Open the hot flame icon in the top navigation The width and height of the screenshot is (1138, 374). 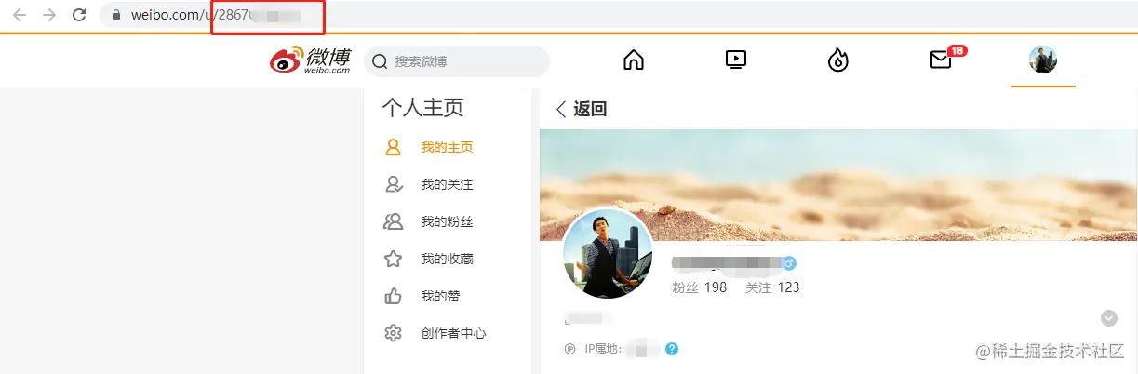click(838, 60)
